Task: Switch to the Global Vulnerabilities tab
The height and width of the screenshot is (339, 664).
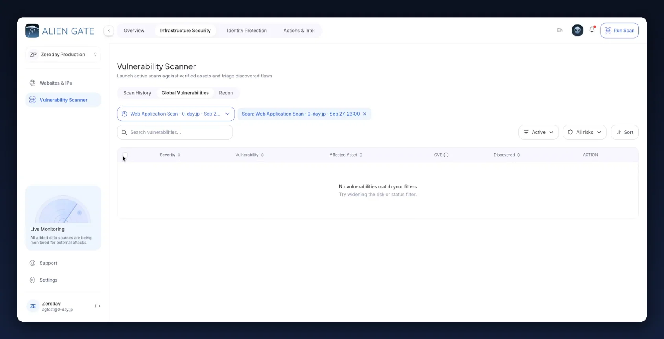Action: tap(185, 93)
